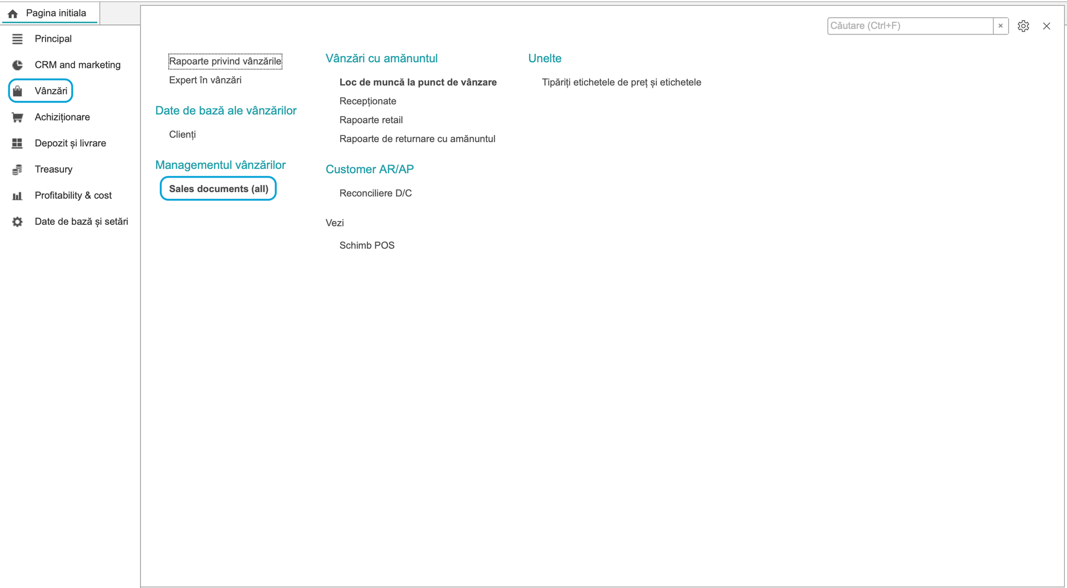Click the Vânzări shopping bag icon
Image resolution: width=1067 pixels, height=588 pixels.
point(17,91)
